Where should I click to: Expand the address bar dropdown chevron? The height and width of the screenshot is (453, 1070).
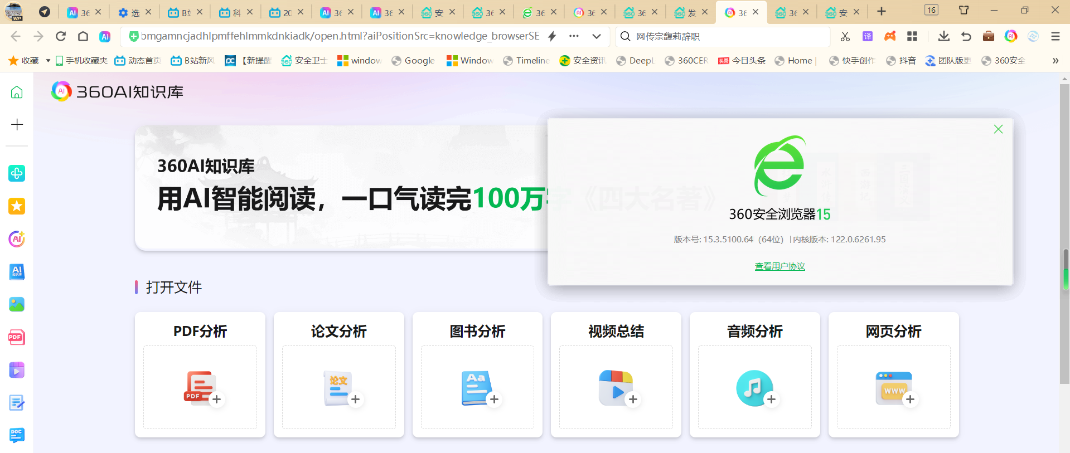597,36
